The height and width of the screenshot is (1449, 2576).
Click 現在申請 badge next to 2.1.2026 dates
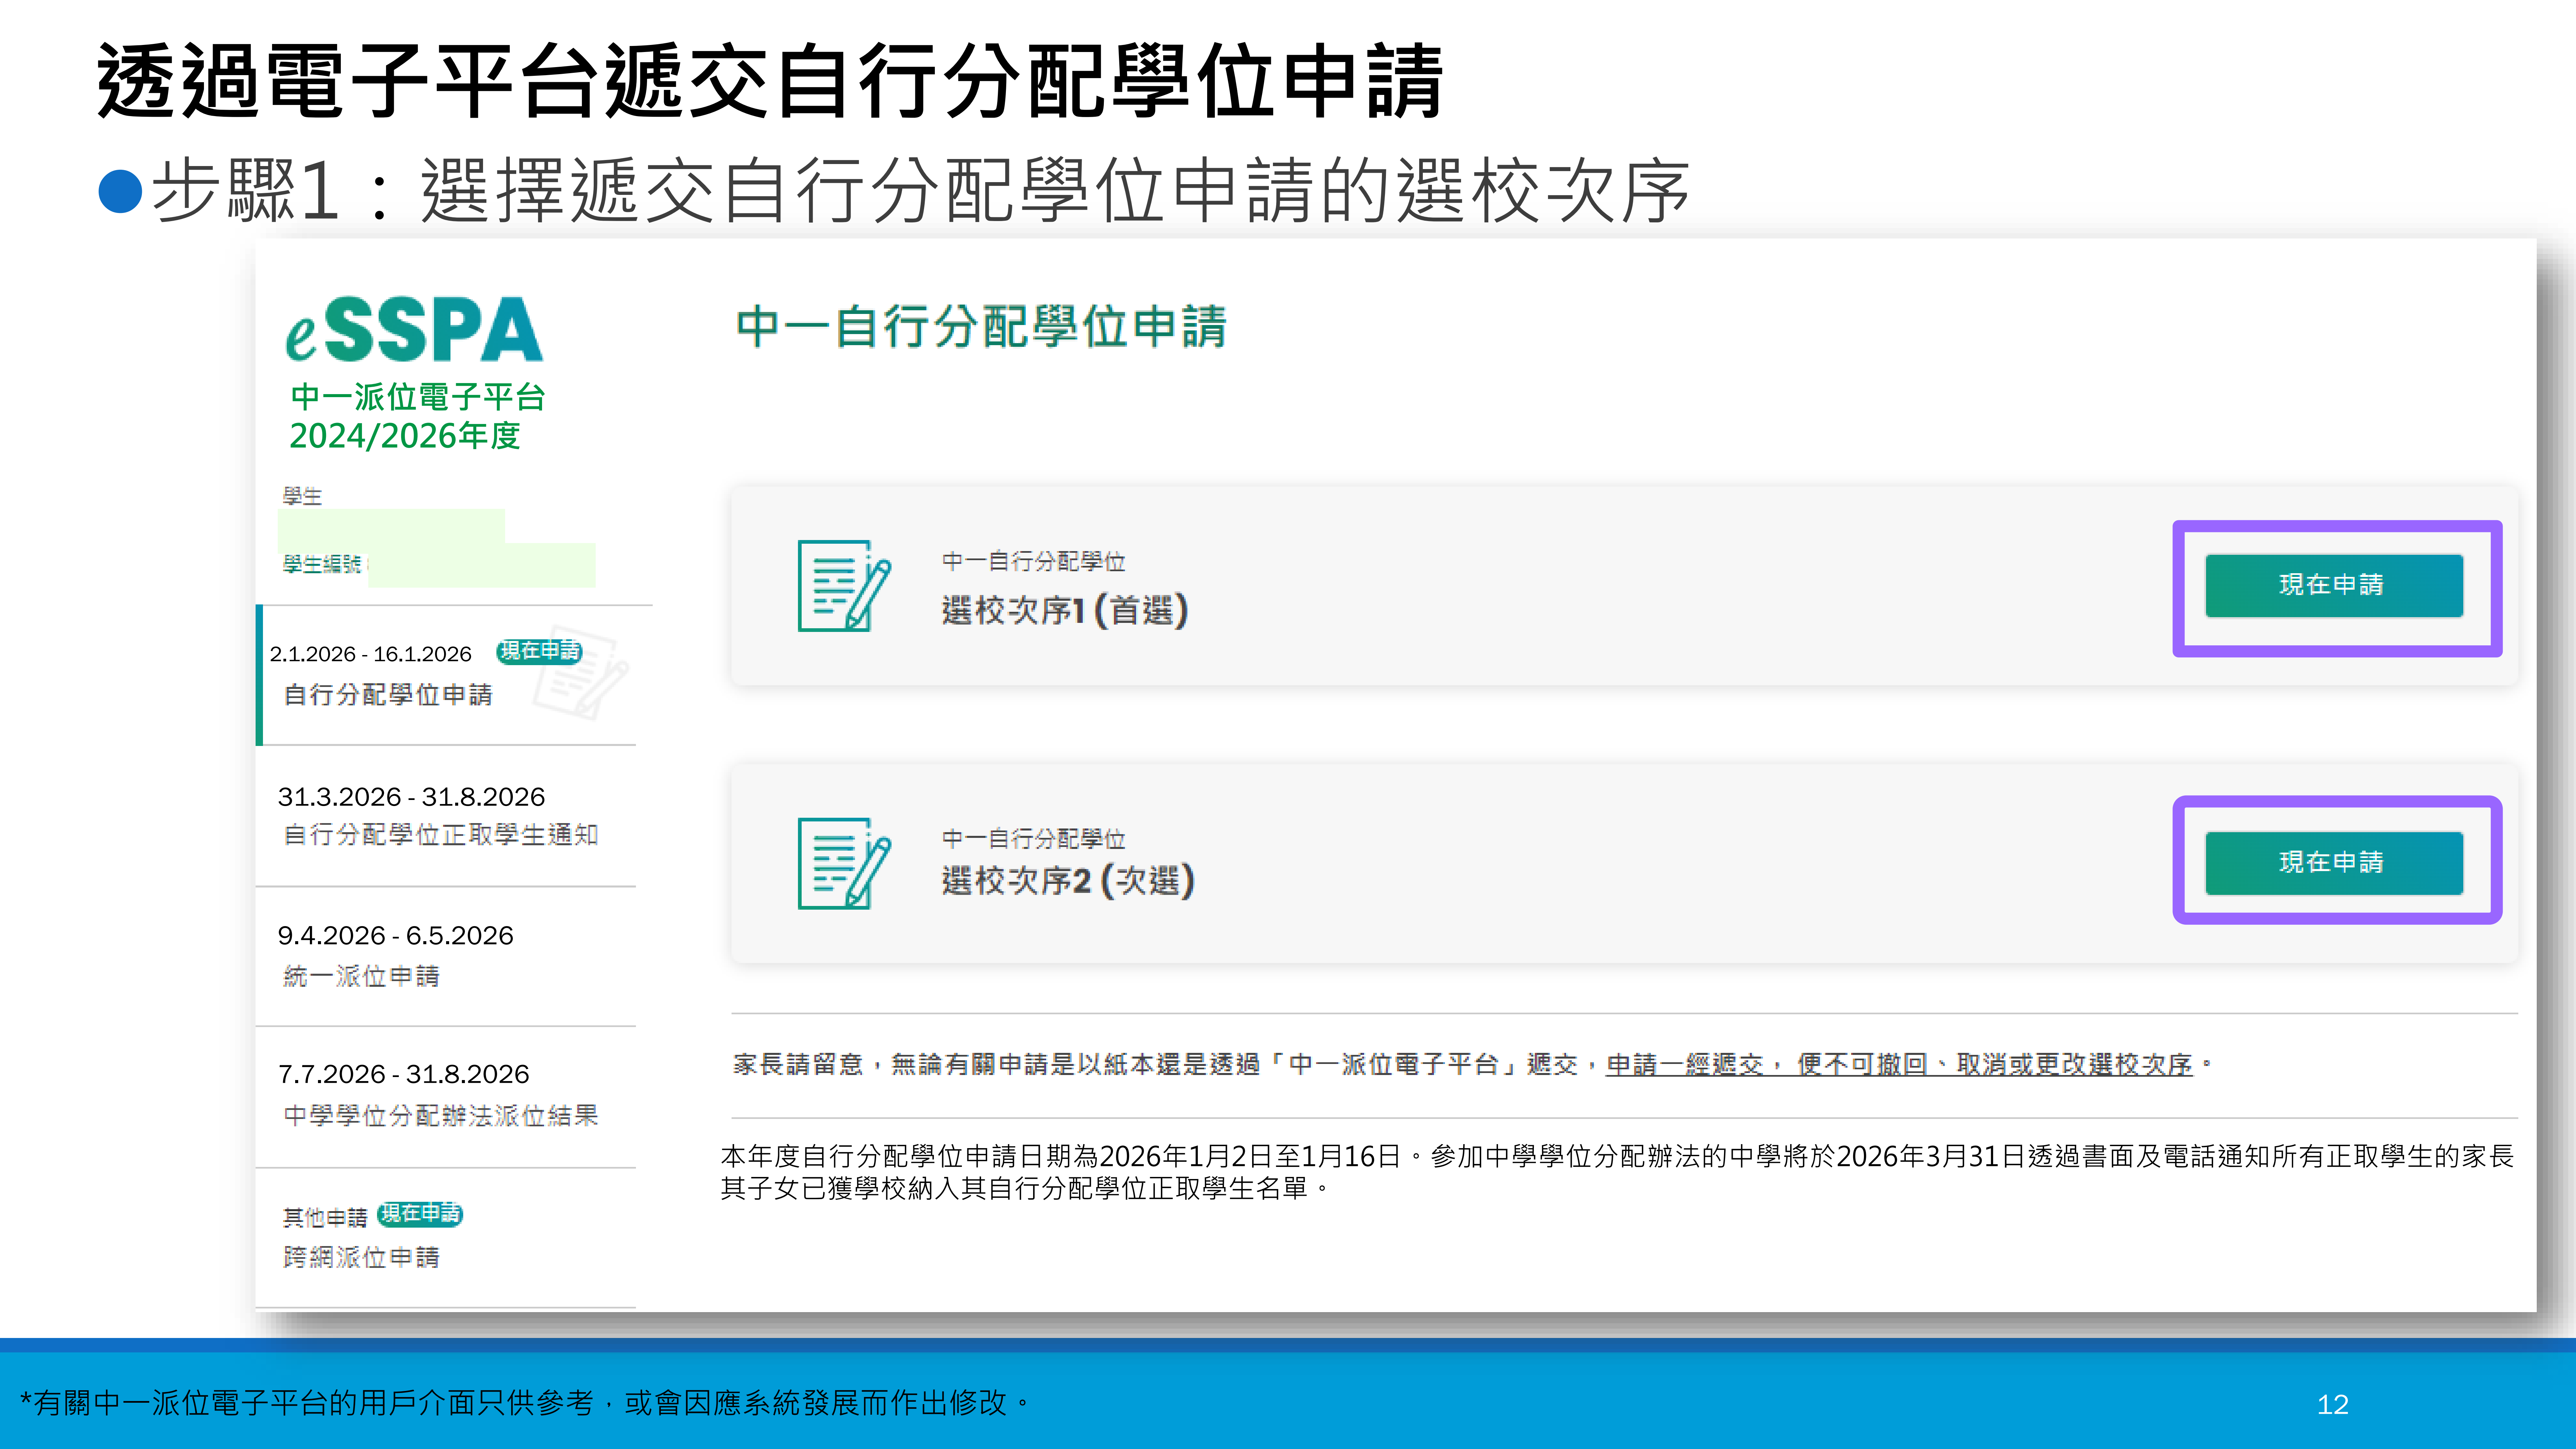click(539, 652)
